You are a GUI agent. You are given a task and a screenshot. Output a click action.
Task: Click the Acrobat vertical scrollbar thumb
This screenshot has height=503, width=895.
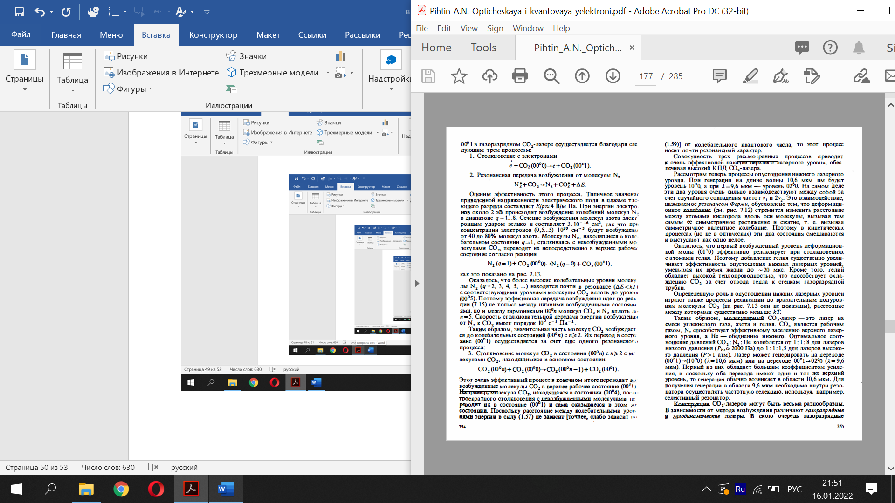[x=890, y=326]
